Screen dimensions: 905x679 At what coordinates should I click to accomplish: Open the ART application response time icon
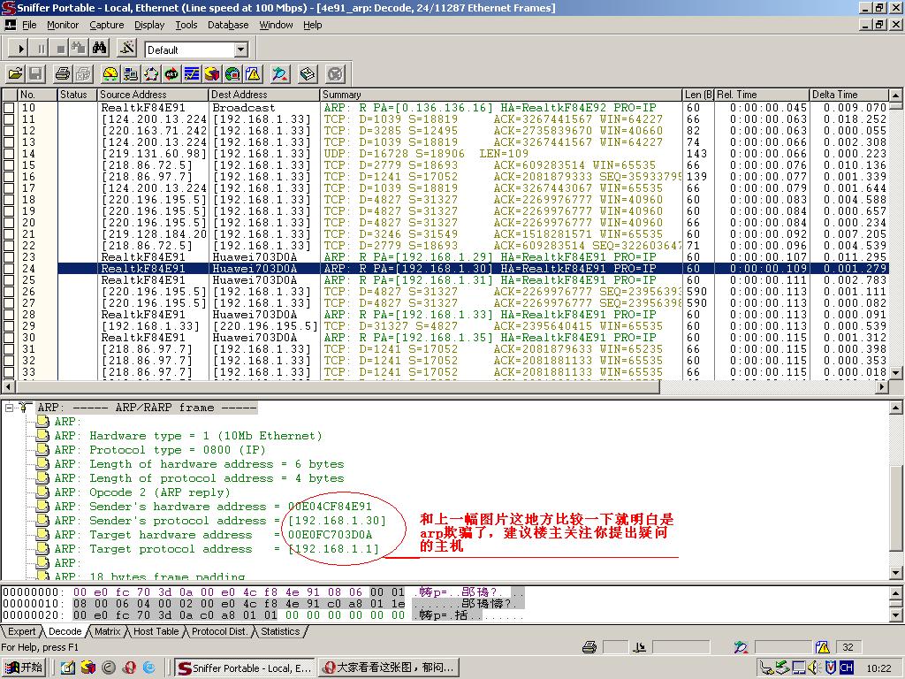click(171, 74)
